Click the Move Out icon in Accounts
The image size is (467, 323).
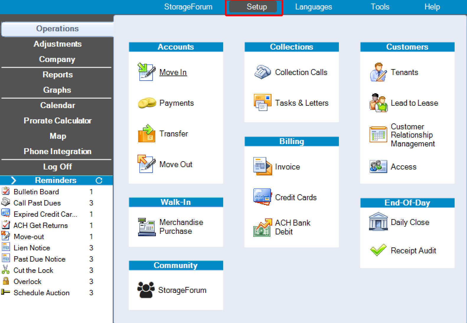(147, 164)
